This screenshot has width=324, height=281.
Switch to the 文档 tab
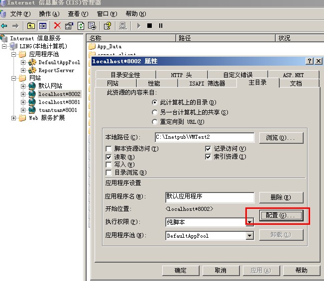296,84
